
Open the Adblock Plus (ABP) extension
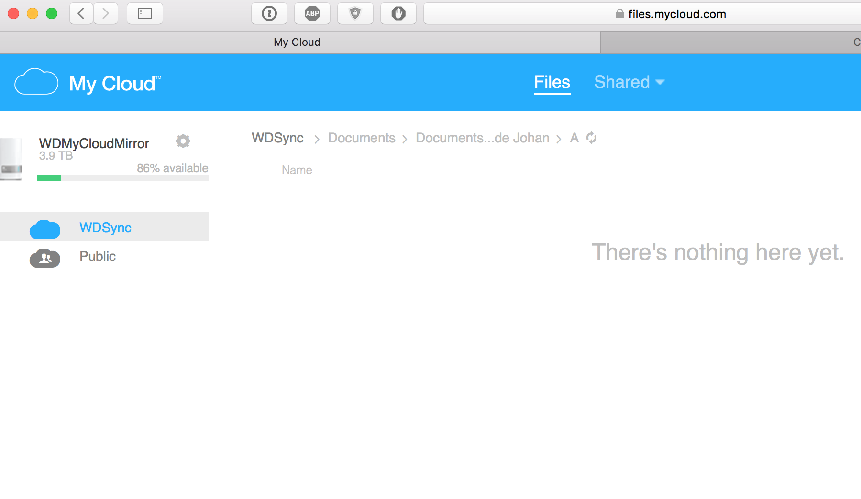coord(312,13)
